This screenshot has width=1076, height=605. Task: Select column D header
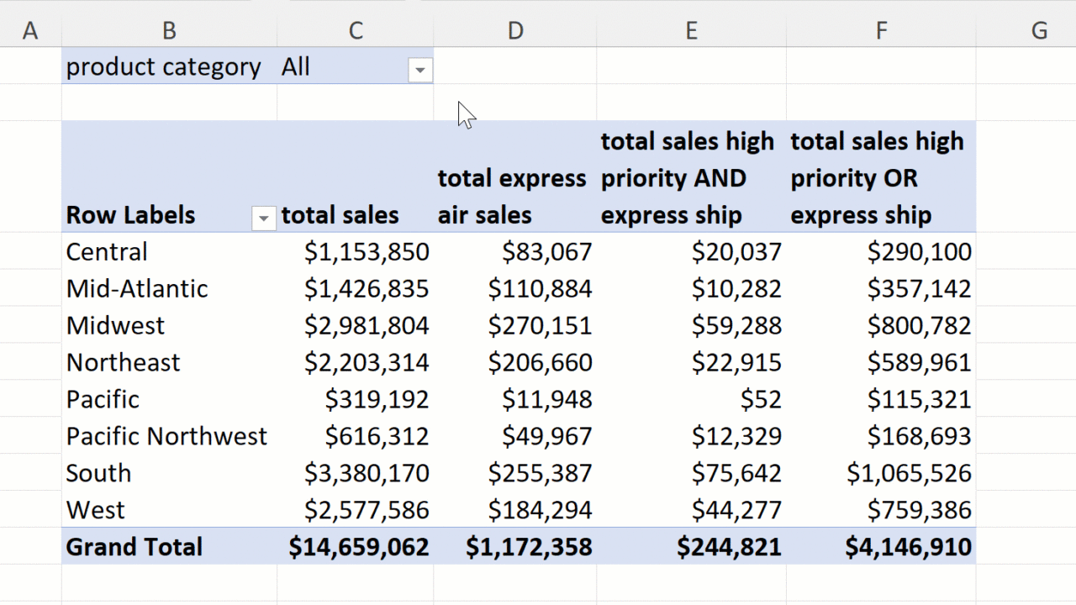pyautogui.click(x=514, y=31)
